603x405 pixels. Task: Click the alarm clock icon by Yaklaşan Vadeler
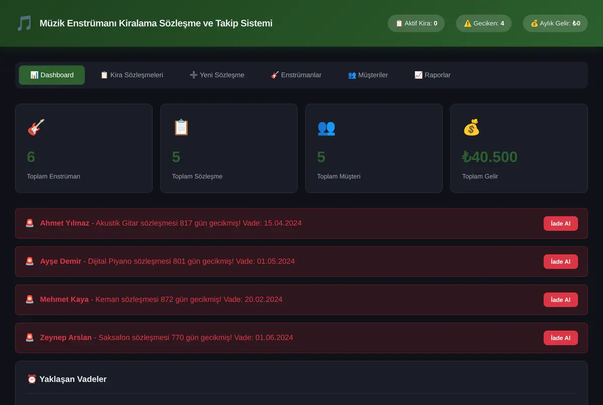point(32,379)
